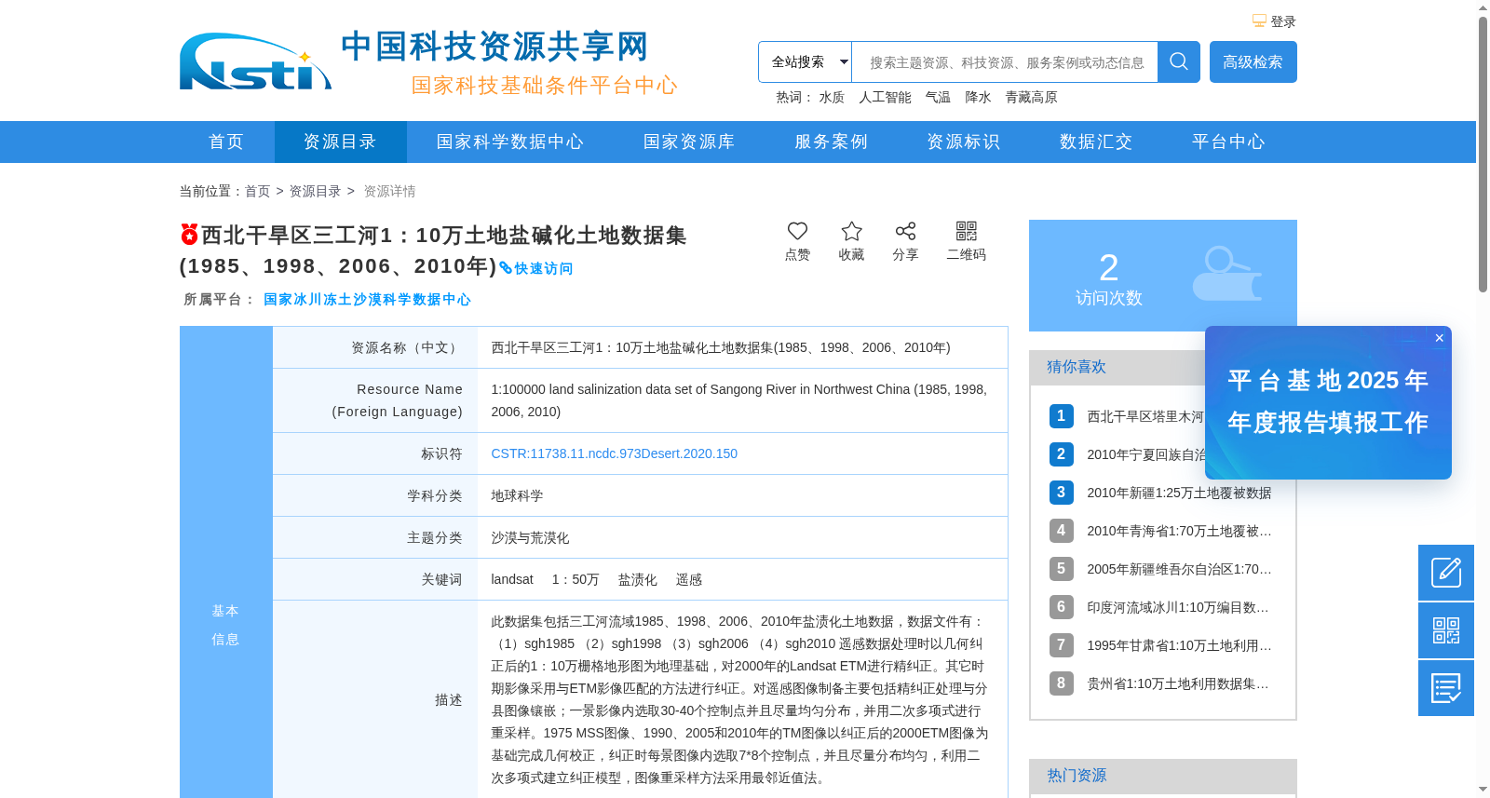Image resolution: width=1490 pixels, height=798 pixels.
Task: Click the favorite (收藏) star icon
Action: [x=851, y=231]
